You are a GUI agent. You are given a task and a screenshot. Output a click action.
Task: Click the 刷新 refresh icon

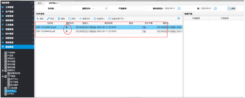click(x=70, y=19)
